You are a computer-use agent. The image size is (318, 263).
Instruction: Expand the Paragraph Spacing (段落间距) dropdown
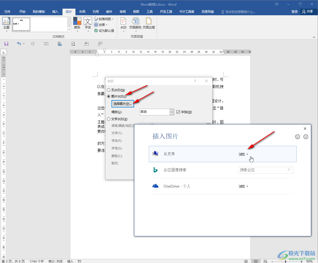104,19
